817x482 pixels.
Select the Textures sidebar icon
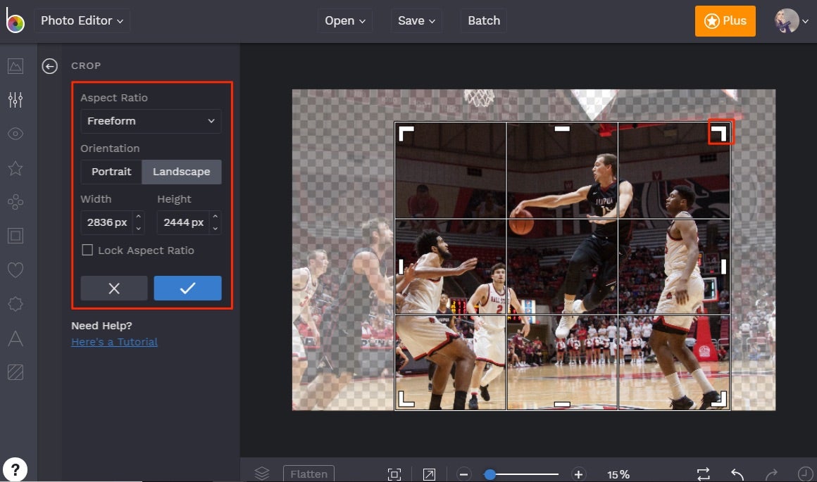tap(15, 372)
